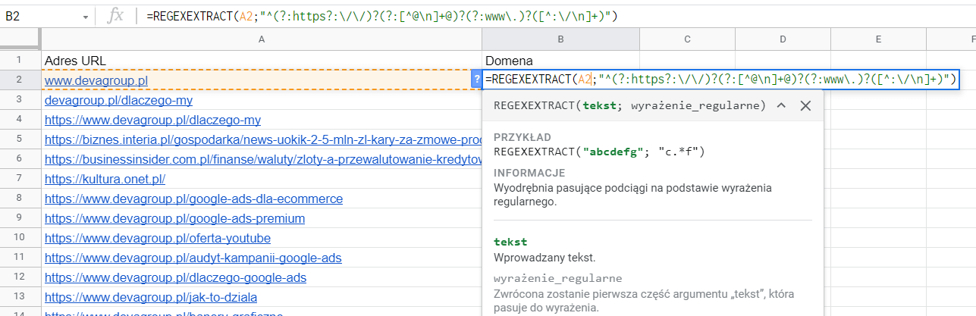Select column A header

[x=262, y=39]
